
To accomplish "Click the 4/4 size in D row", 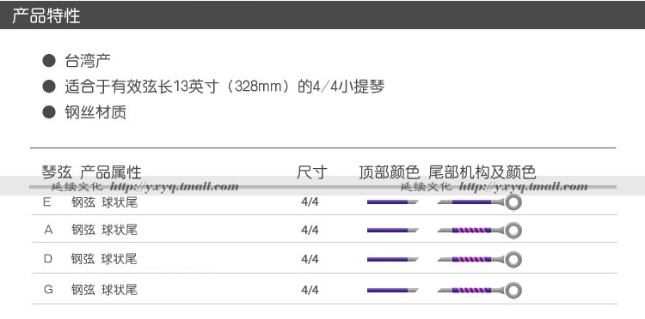I will pos(310,259).
